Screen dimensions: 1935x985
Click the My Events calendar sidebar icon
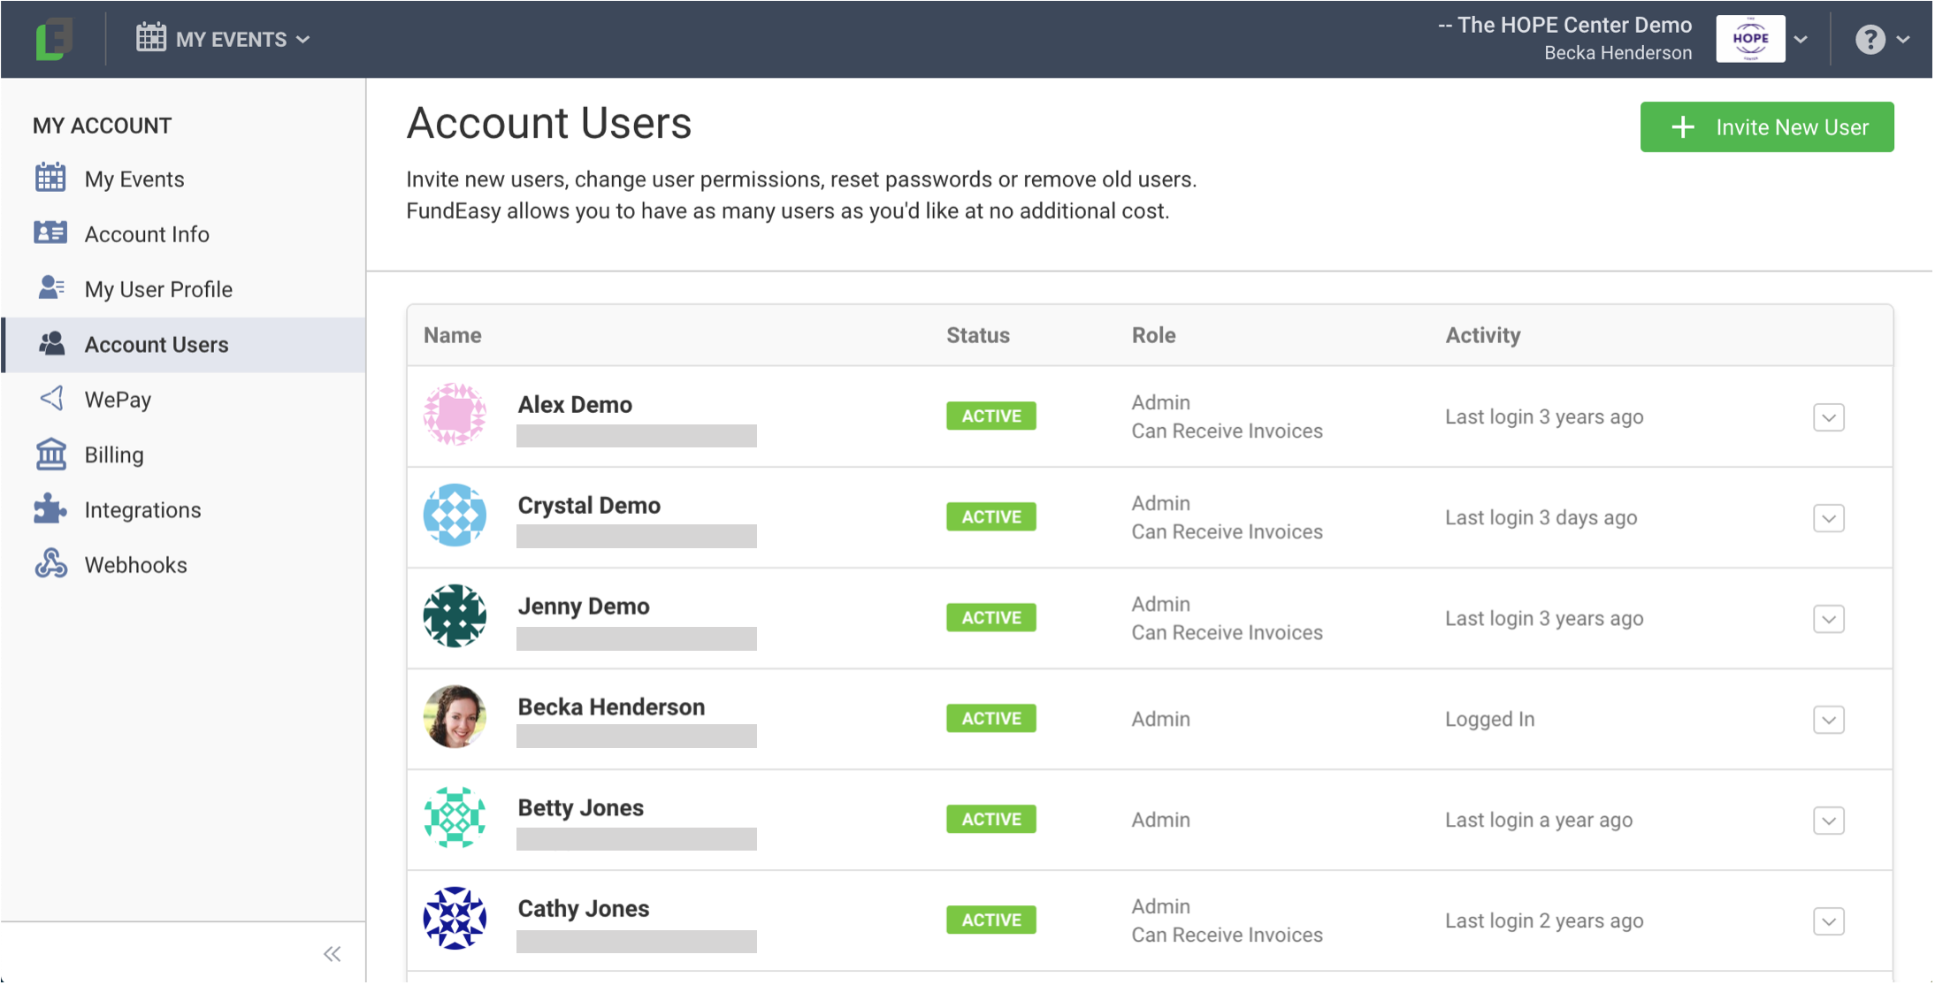(50, 178)
